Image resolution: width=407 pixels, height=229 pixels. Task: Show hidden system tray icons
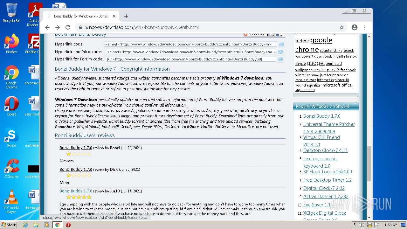tap(355, 225)
